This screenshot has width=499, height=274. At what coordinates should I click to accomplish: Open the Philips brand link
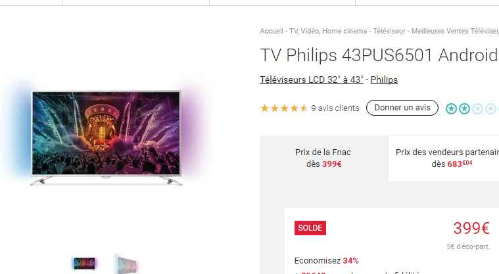pyautogui.click(x=384, y=80)
